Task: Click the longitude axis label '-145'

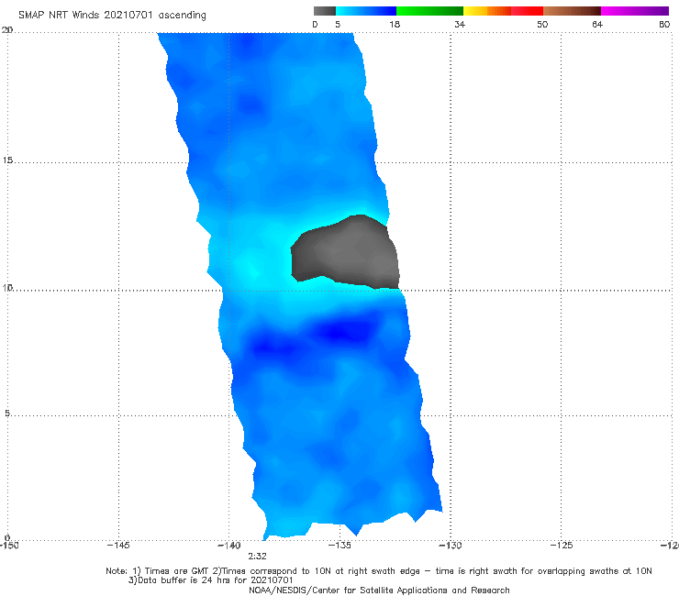Action: pyautogui.click(x=118, y=546)
